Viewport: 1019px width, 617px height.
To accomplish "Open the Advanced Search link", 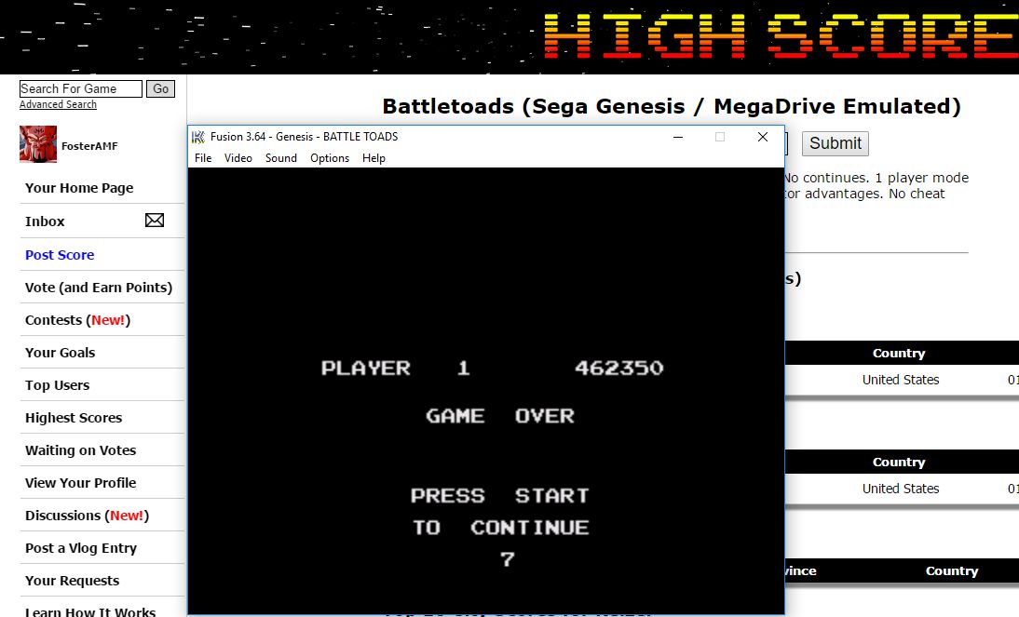I will click(58, 104).
